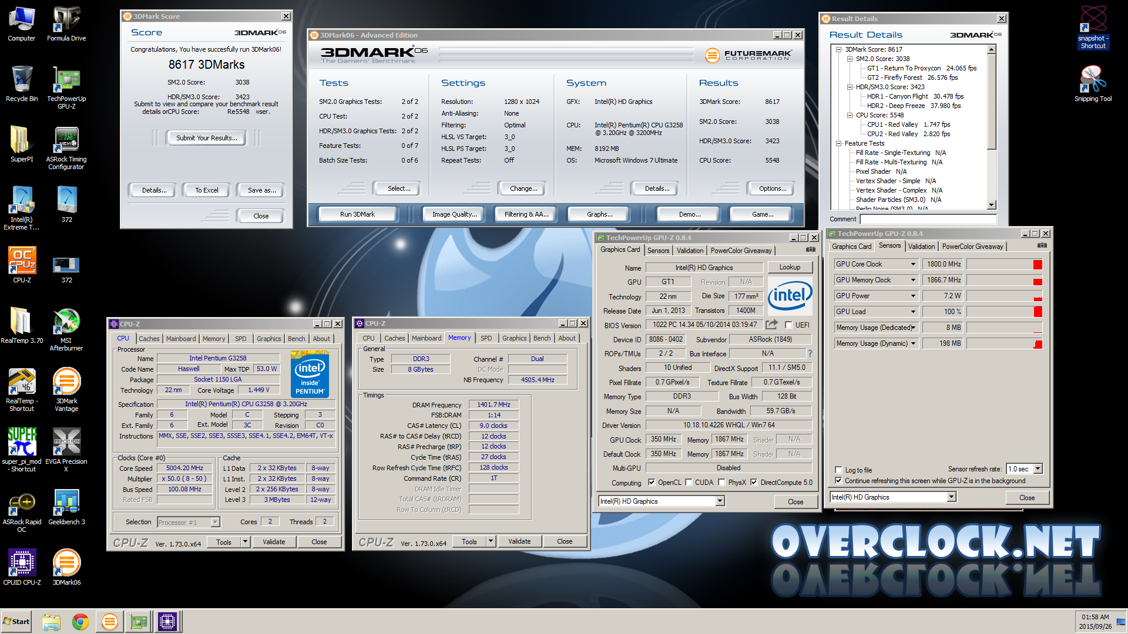Open the Bench tab in left CPU-Z window
This screenshot has height=634, width=1128.
point(296,339)
